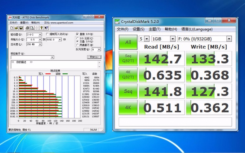The image size is (245, 153).
Task: Open the test count dropdown showing 5
Action: click(147, 39)
